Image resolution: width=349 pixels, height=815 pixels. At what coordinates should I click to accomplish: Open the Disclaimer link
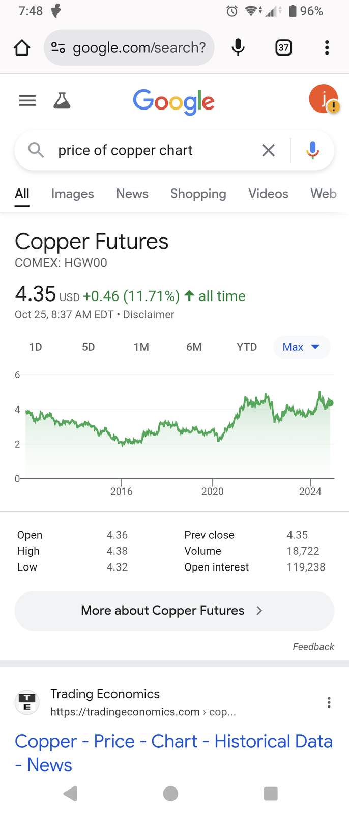point(149,315)
